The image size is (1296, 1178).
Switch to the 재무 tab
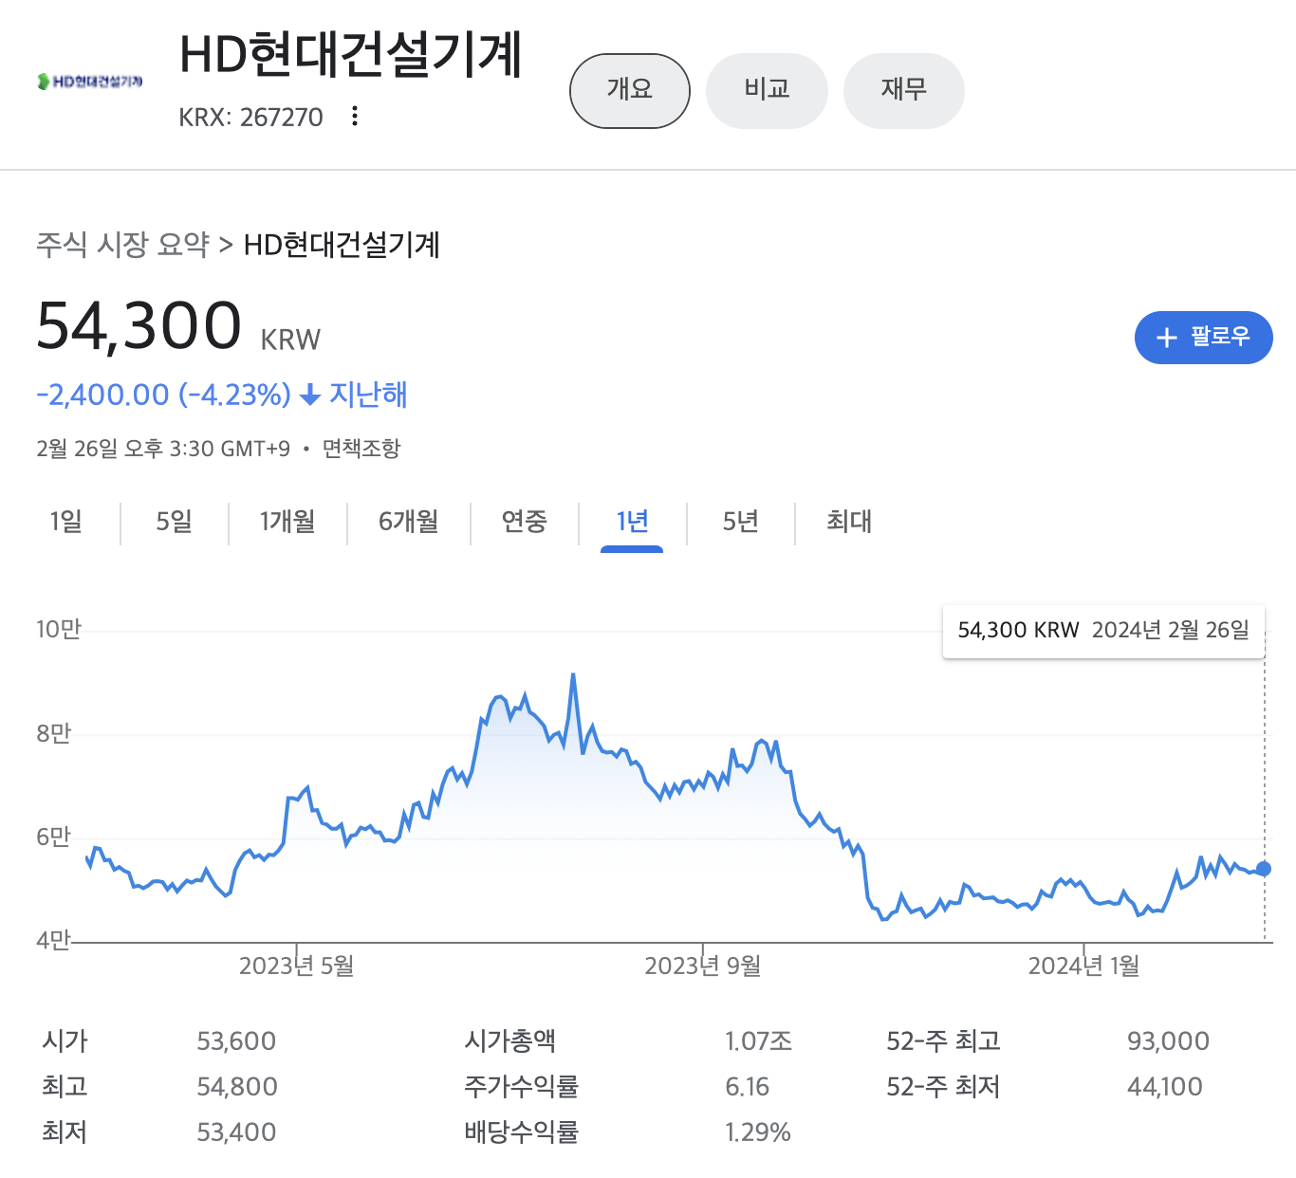coord(903,90)
